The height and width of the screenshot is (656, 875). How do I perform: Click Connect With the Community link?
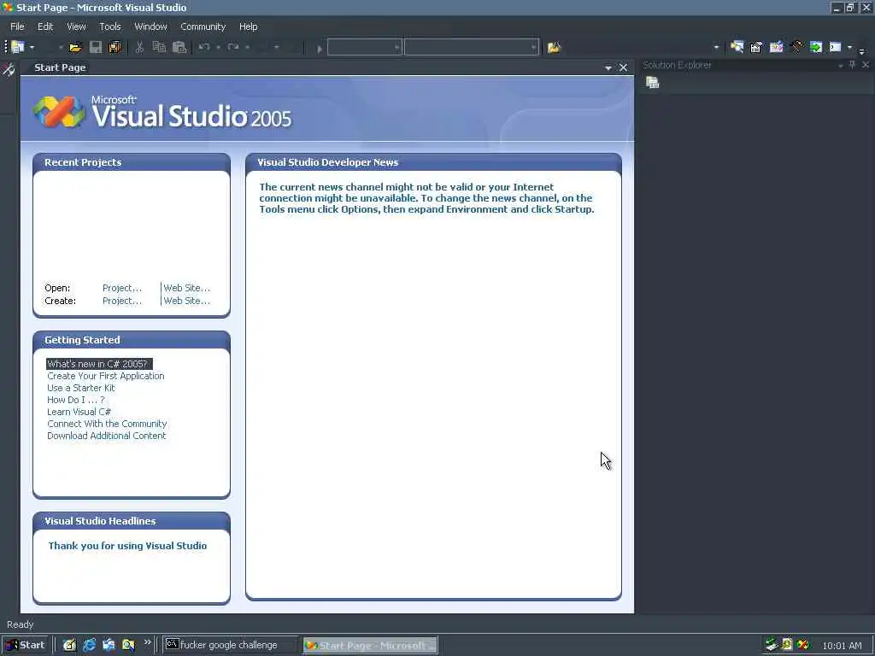click(x=107, y=424)
